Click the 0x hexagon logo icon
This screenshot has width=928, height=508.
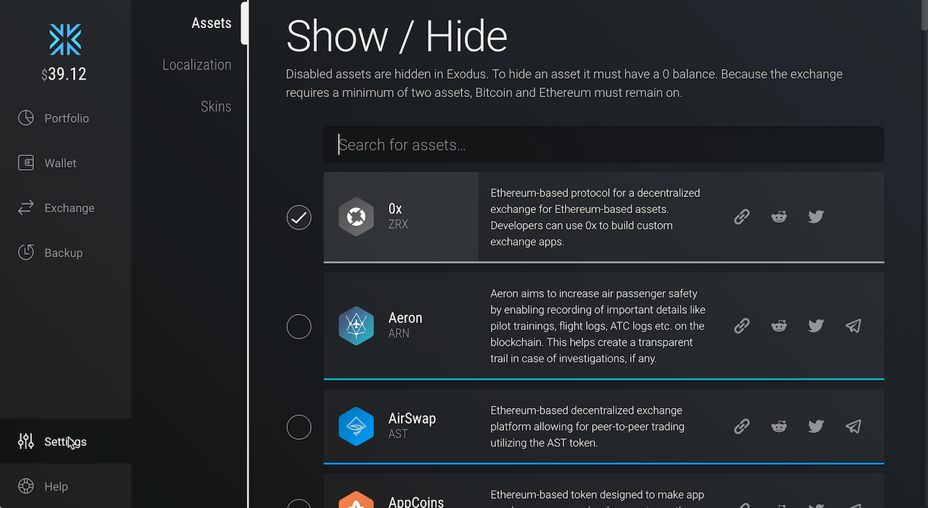coord(356,217)
